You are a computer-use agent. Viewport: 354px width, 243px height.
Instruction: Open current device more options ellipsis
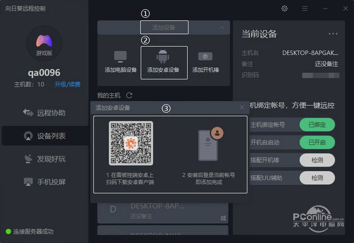pos(333,34)
